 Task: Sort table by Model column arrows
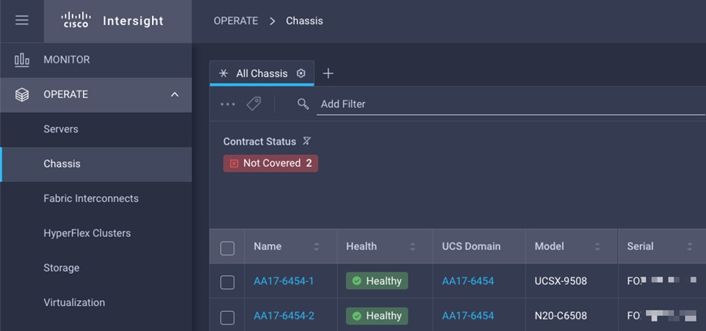pyautogui.click(x=597, y=247)
